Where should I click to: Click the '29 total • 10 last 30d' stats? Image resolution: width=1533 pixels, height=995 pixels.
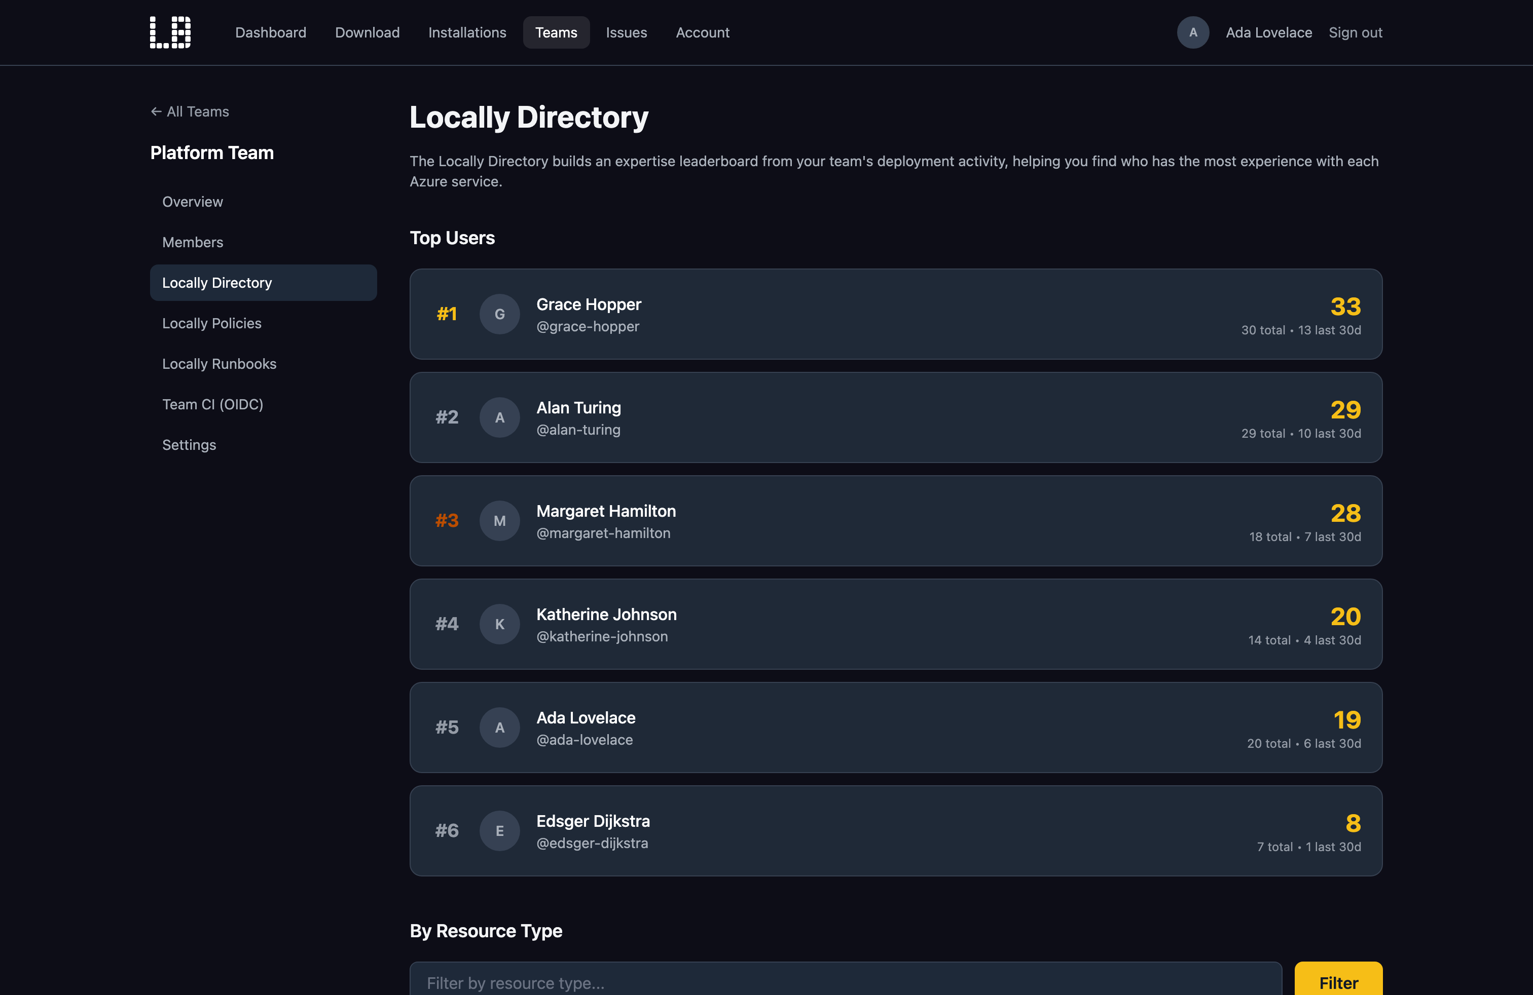[1301, 433]
